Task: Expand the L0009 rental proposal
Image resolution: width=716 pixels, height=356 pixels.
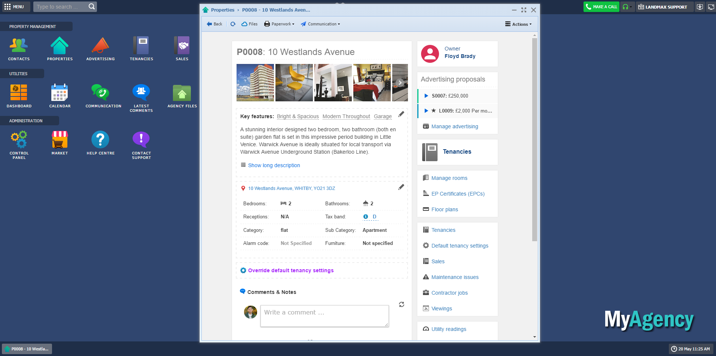Action: 426,111
